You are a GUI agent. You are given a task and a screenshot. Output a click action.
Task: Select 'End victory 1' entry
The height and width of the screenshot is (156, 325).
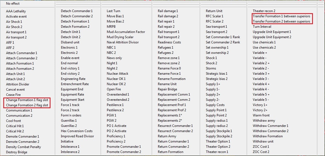(x=70, y=68)
